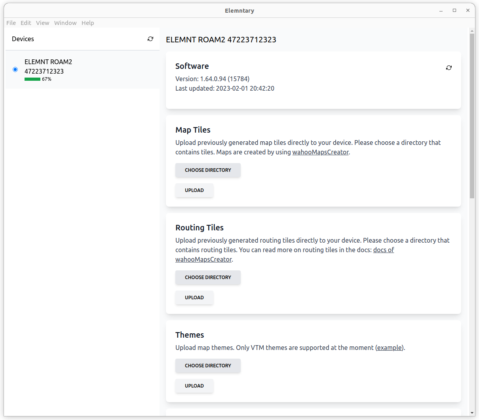
Task: Open the Help menu
Action: [87, 23]
